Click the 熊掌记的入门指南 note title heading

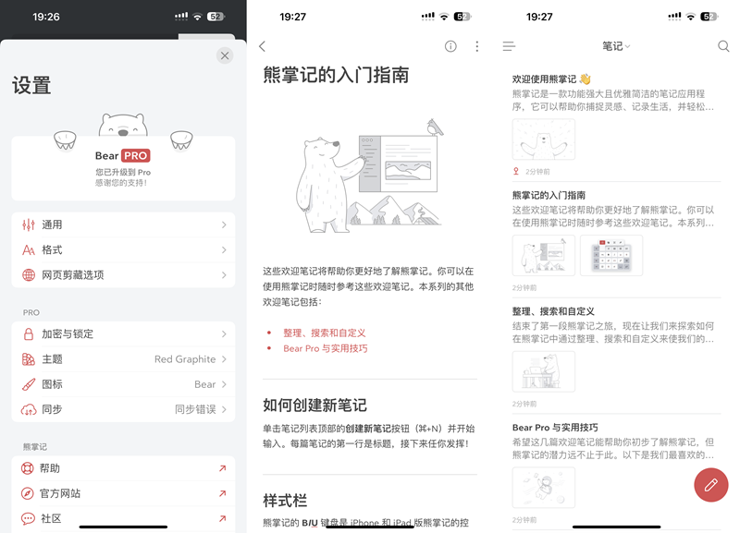[336, 76]
